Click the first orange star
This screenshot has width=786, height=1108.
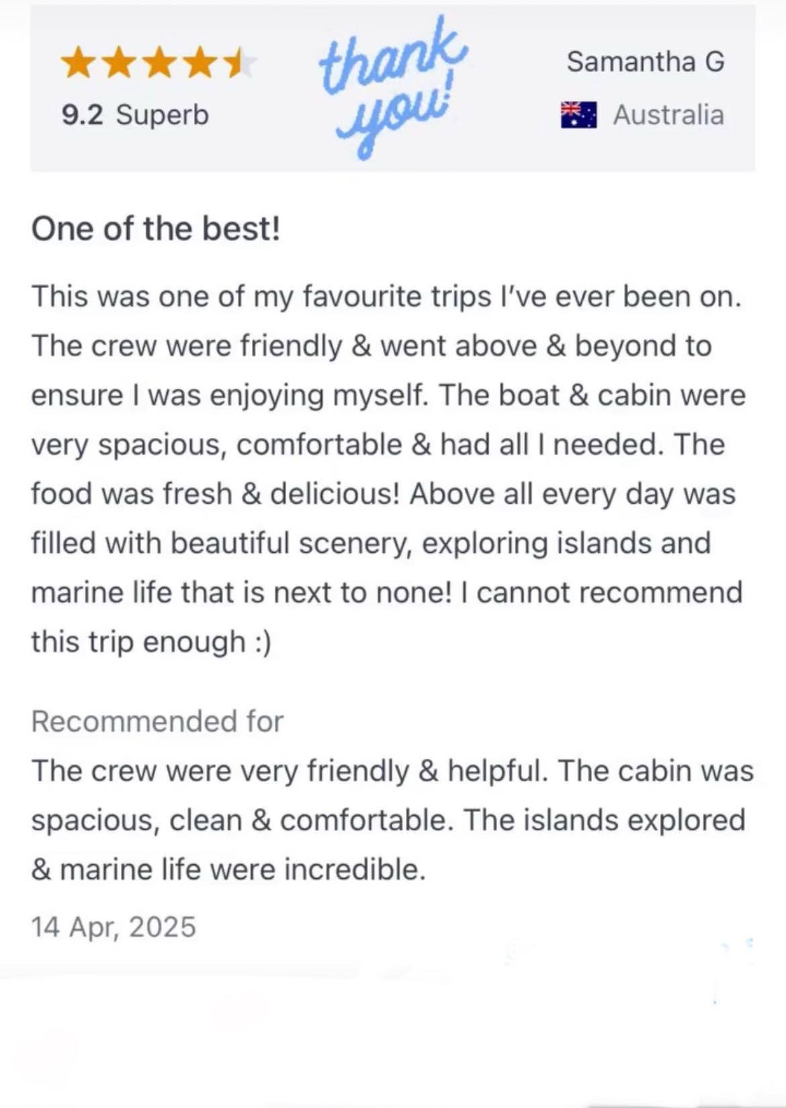pos(78,64)
